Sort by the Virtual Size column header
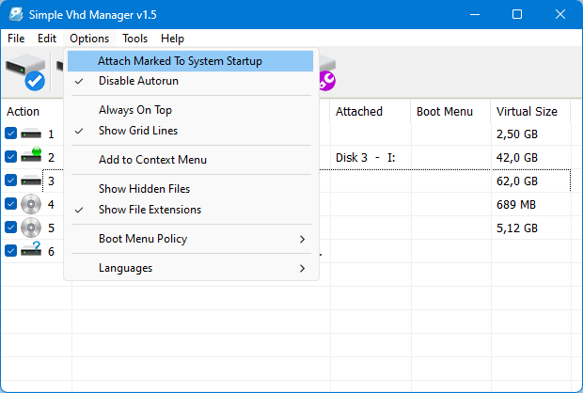583x393 pixels. [x=527, y=111]
